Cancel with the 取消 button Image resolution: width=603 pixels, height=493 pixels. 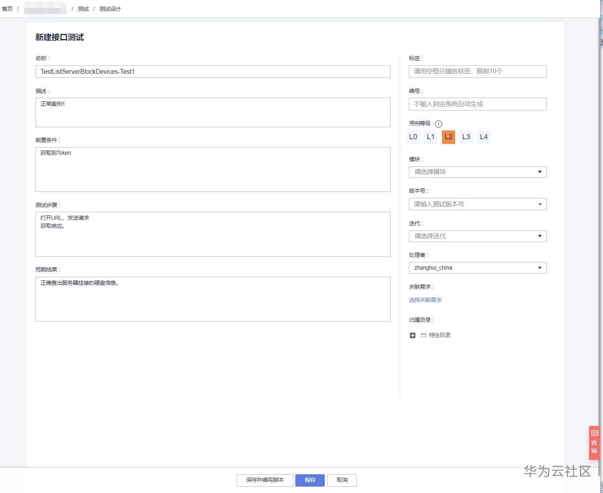342,480
